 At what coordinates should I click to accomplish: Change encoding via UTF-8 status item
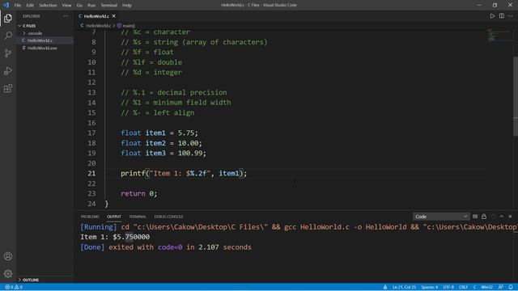coord(448,287)
